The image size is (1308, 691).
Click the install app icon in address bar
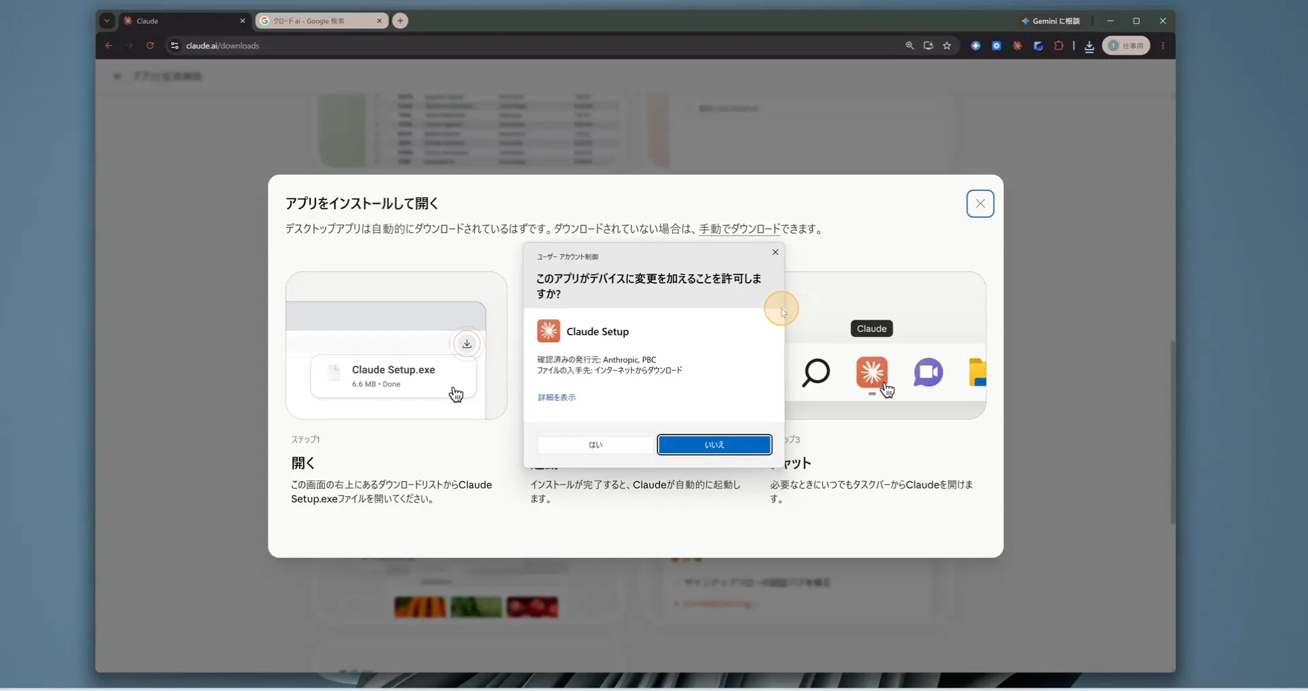coord(928,46)
